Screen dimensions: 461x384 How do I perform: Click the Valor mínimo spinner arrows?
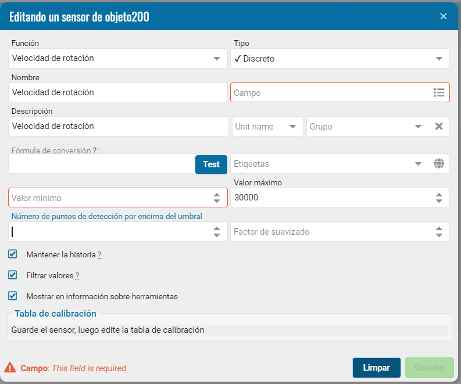[x=217, y=198]
